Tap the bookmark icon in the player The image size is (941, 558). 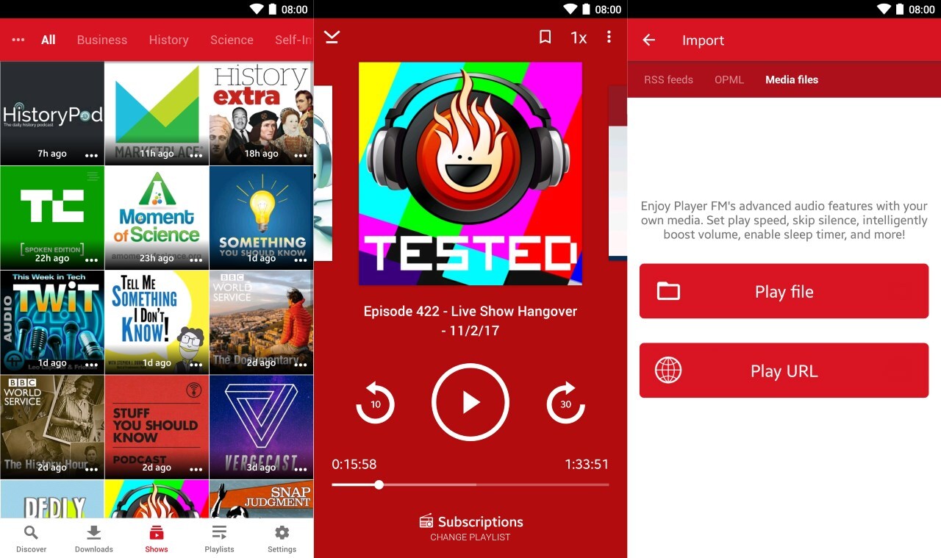(545, 37)
